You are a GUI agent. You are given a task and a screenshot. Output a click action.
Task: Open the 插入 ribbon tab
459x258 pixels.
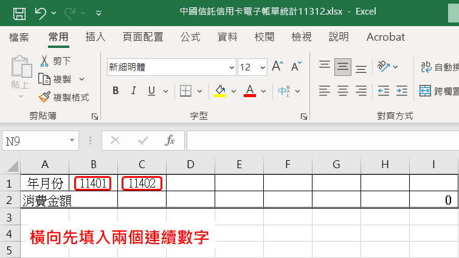tap(95, 37)
